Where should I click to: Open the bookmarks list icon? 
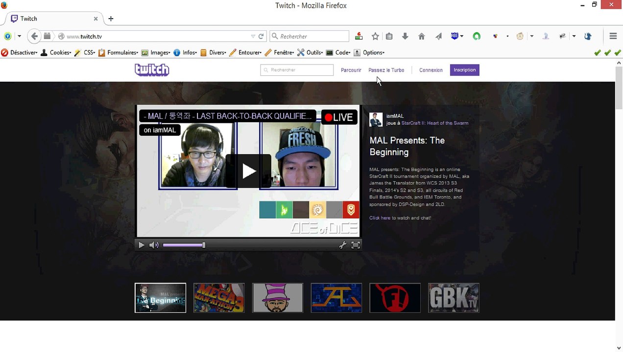tap(389, 36)
